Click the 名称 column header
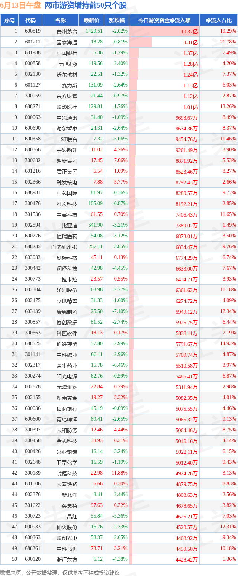 point(61,20)
